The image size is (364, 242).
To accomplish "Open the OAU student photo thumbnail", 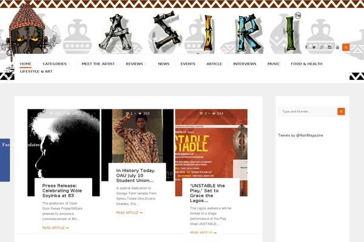I will coord(138,137).
